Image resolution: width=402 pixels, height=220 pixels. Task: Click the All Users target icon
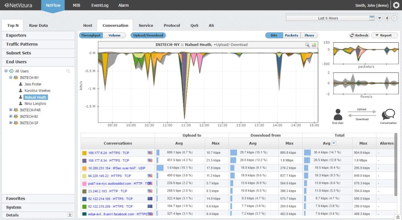click(x=11, y=71)
